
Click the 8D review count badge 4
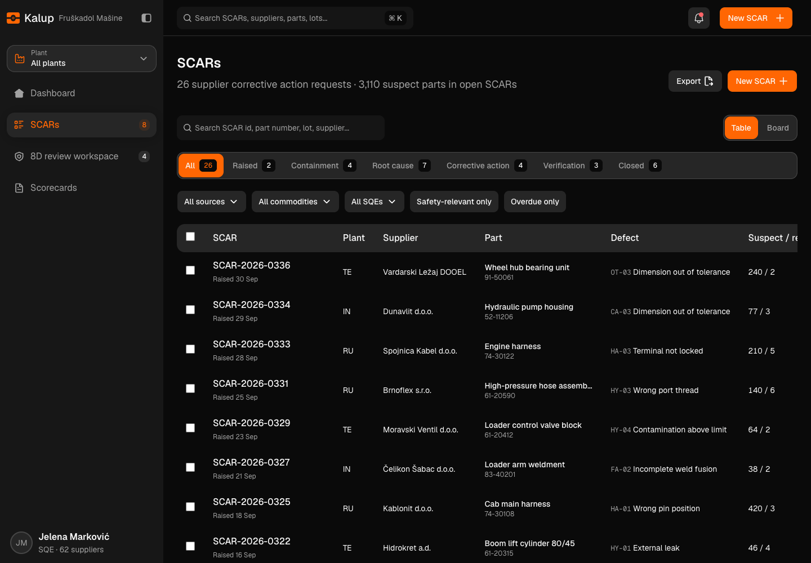click(x=144, y=157)
